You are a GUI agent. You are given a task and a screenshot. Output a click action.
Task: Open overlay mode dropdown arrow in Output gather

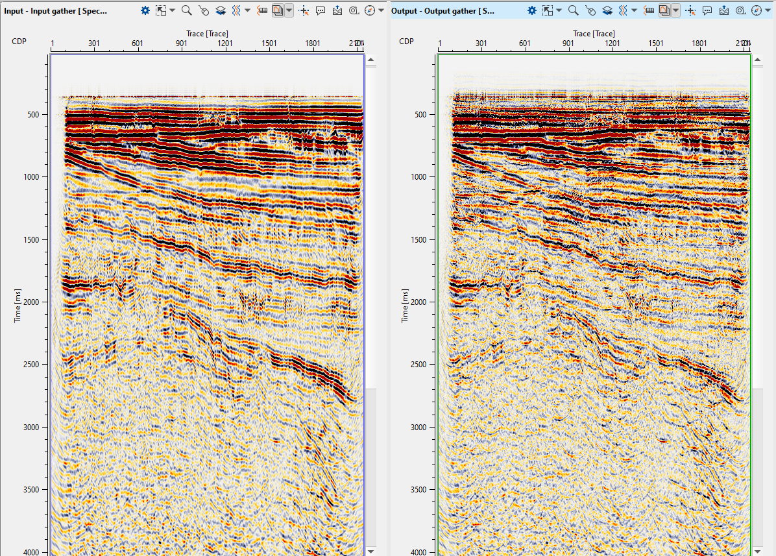click(x=676, y=10)
